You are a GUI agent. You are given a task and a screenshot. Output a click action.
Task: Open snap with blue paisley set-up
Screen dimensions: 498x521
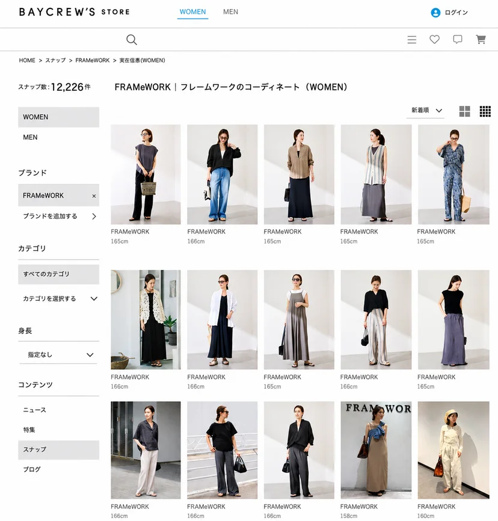point(453,174)
